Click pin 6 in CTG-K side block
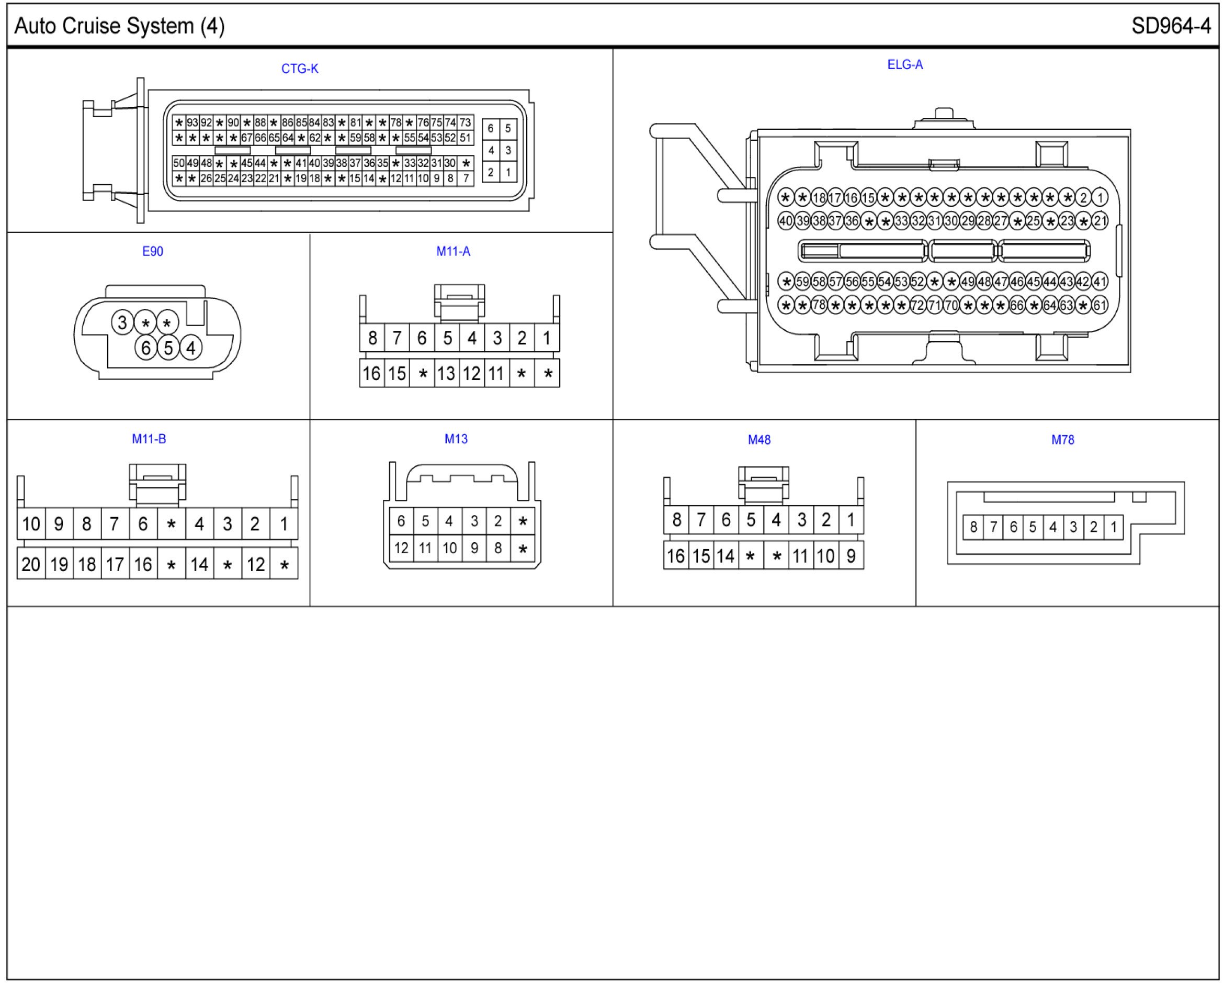The image size is (1224, 983). 491,128
